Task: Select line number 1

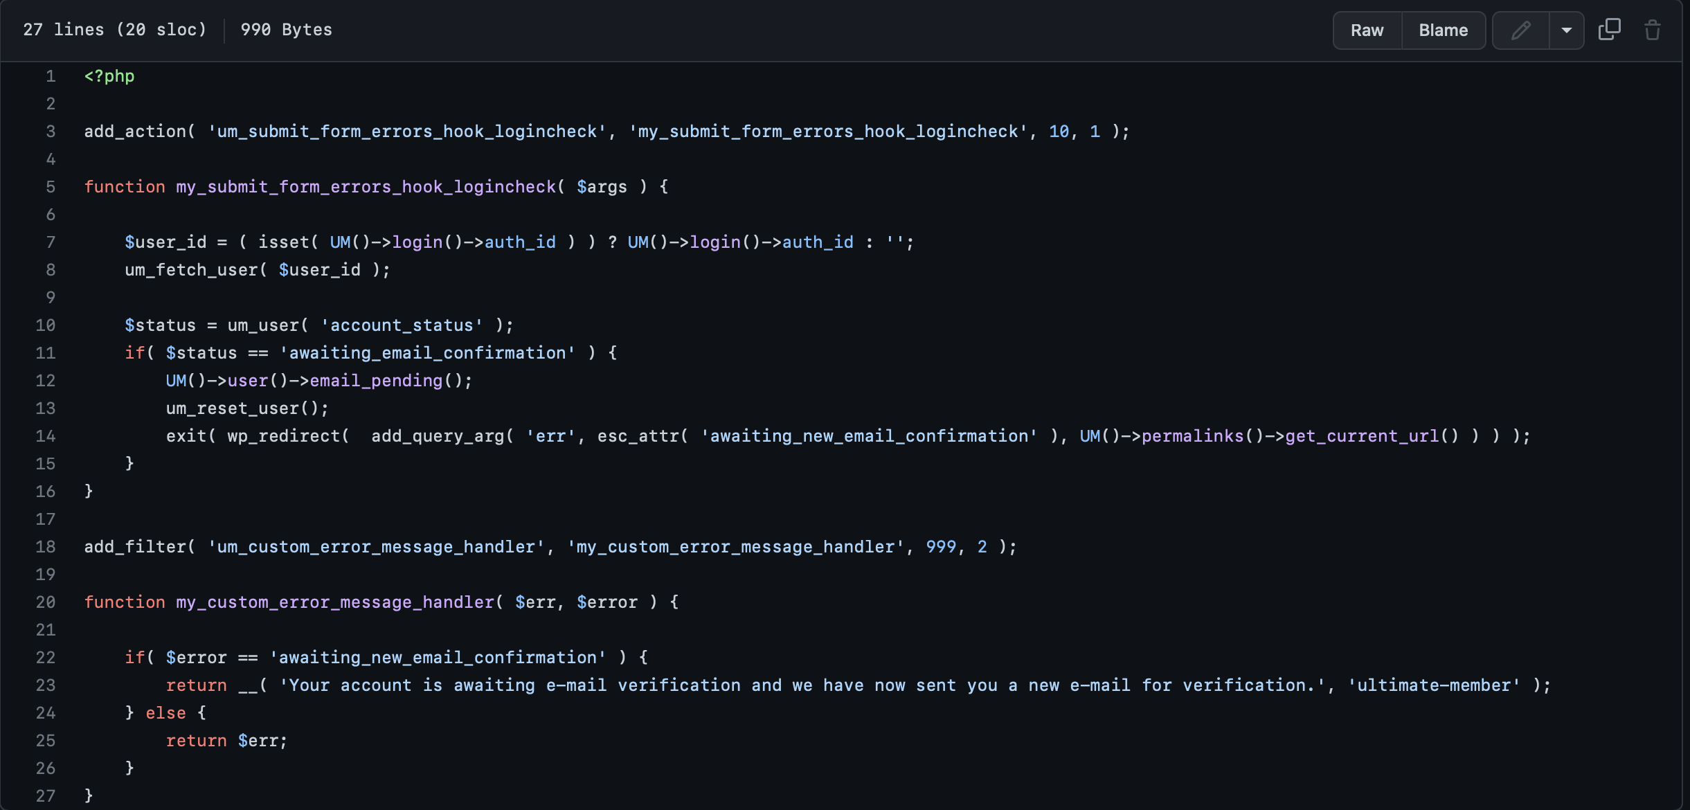Action: coord(51,76)
